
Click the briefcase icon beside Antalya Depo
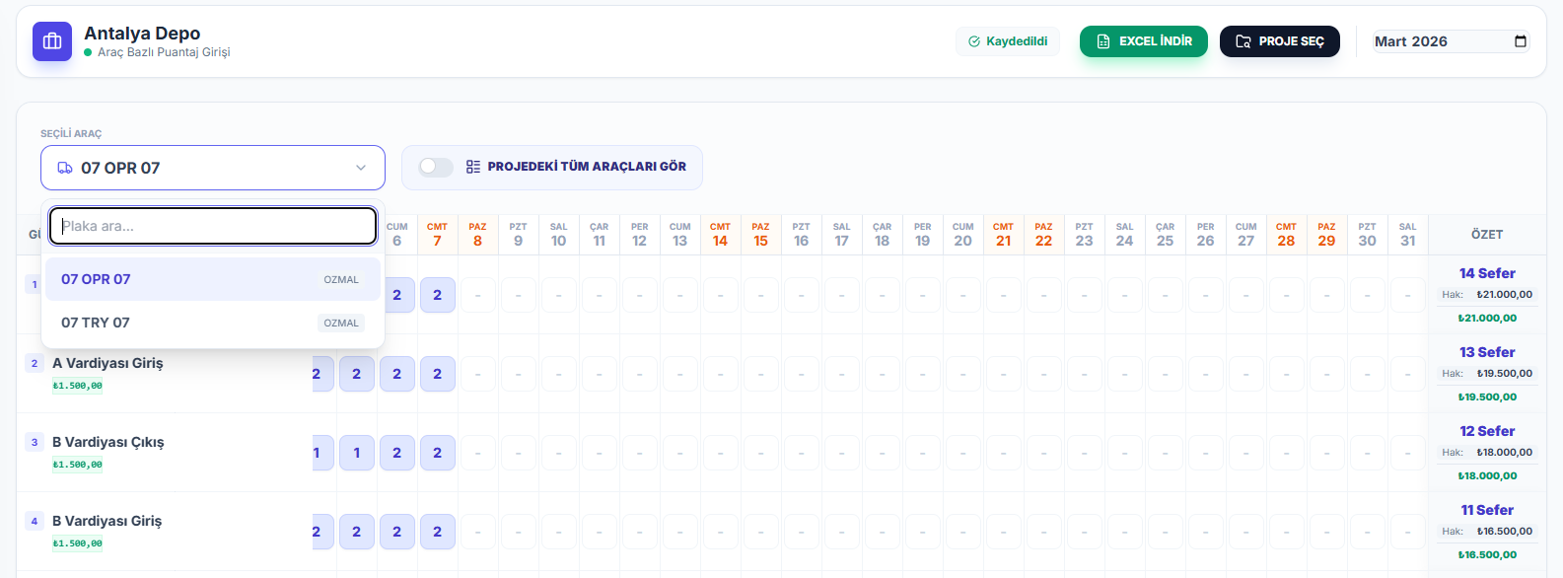[52, 41]
